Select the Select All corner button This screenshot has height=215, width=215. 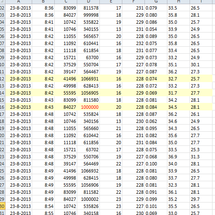point(3,2)
